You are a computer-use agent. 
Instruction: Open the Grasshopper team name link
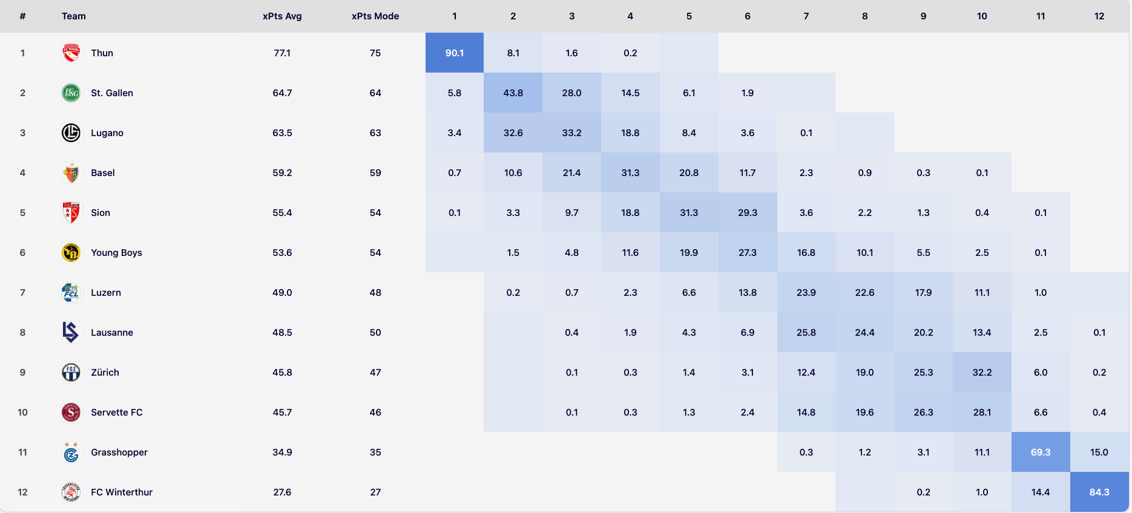(x=119, y=452)
